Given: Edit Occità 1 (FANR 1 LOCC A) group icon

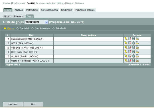Looking at the screenshot, I should pyautogui.click(x=130, y=56).
